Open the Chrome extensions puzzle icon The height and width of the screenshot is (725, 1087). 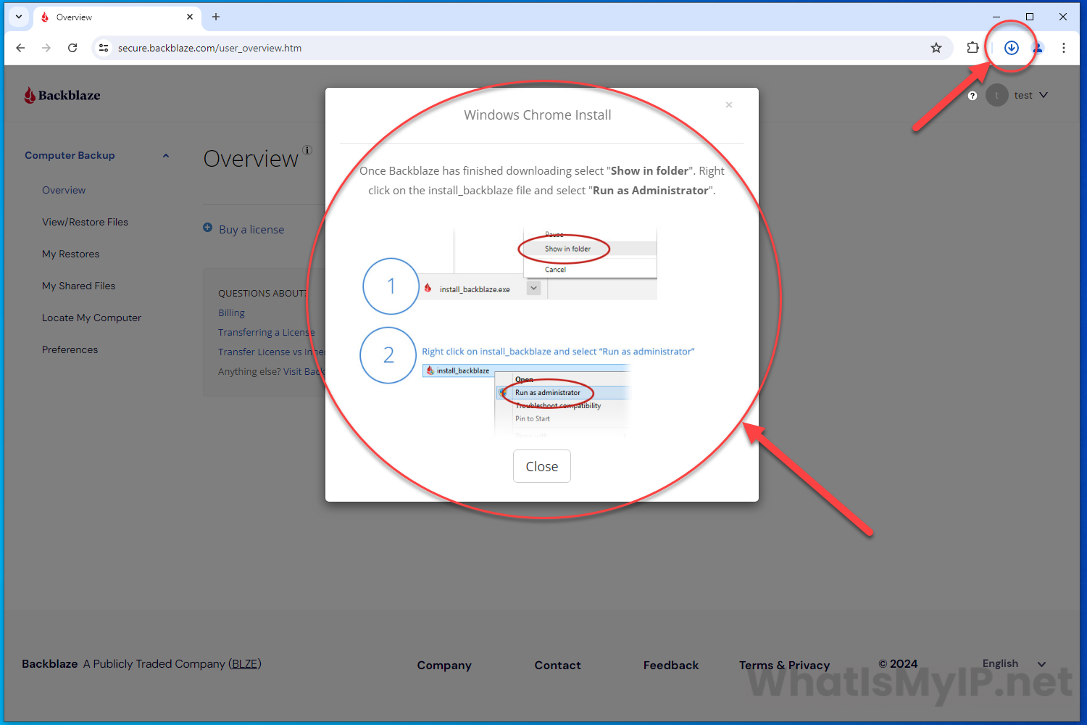(973, 48)
